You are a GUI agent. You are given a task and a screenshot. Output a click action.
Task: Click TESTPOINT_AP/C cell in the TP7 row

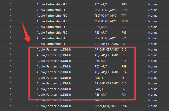107,16
